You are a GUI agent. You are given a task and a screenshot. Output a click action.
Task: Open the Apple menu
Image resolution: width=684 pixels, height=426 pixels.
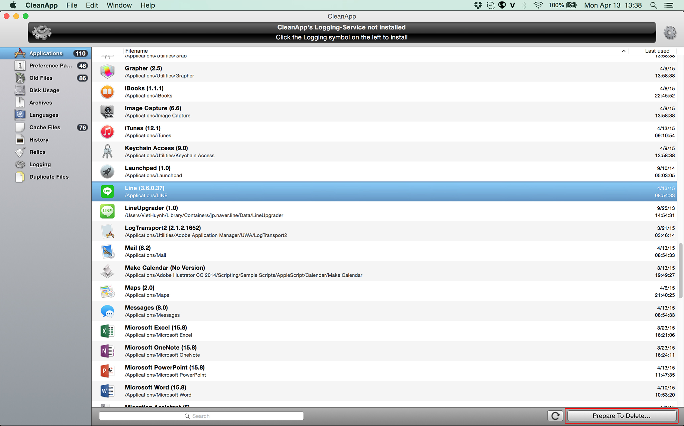coord(13,5)
